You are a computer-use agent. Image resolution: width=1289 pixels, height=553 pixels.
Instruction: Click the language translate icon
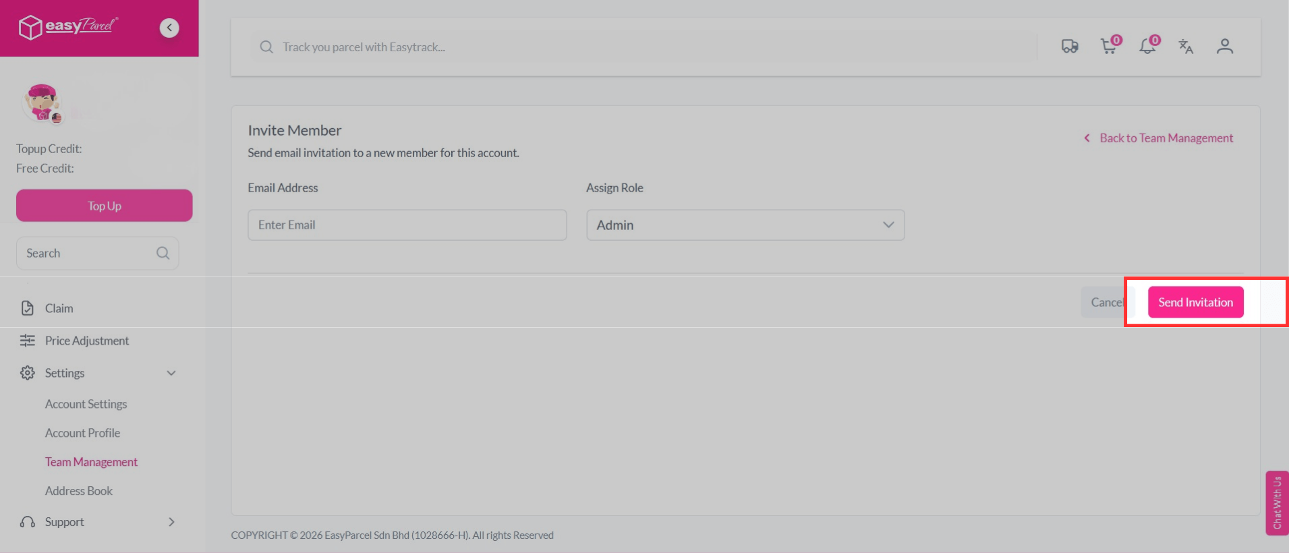click(1186, 47)
